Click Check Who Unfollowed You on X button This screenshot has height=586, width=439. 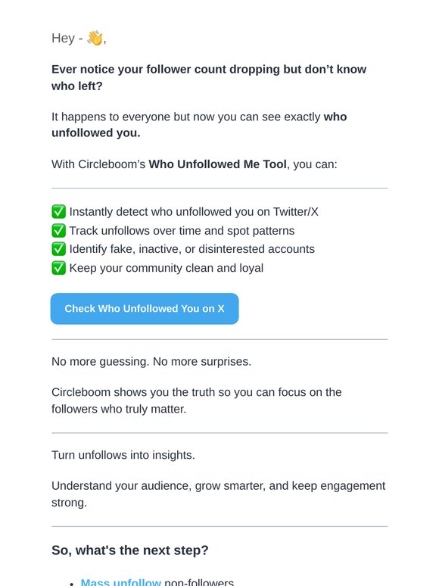145,309
